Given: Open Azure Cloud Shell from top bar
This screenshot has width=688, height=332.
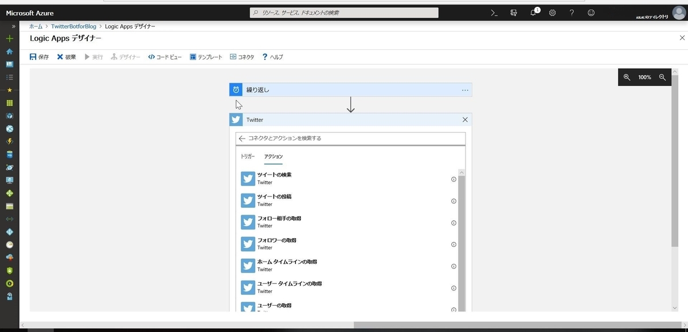Looking at the screenshot, I should coord(494,13).
